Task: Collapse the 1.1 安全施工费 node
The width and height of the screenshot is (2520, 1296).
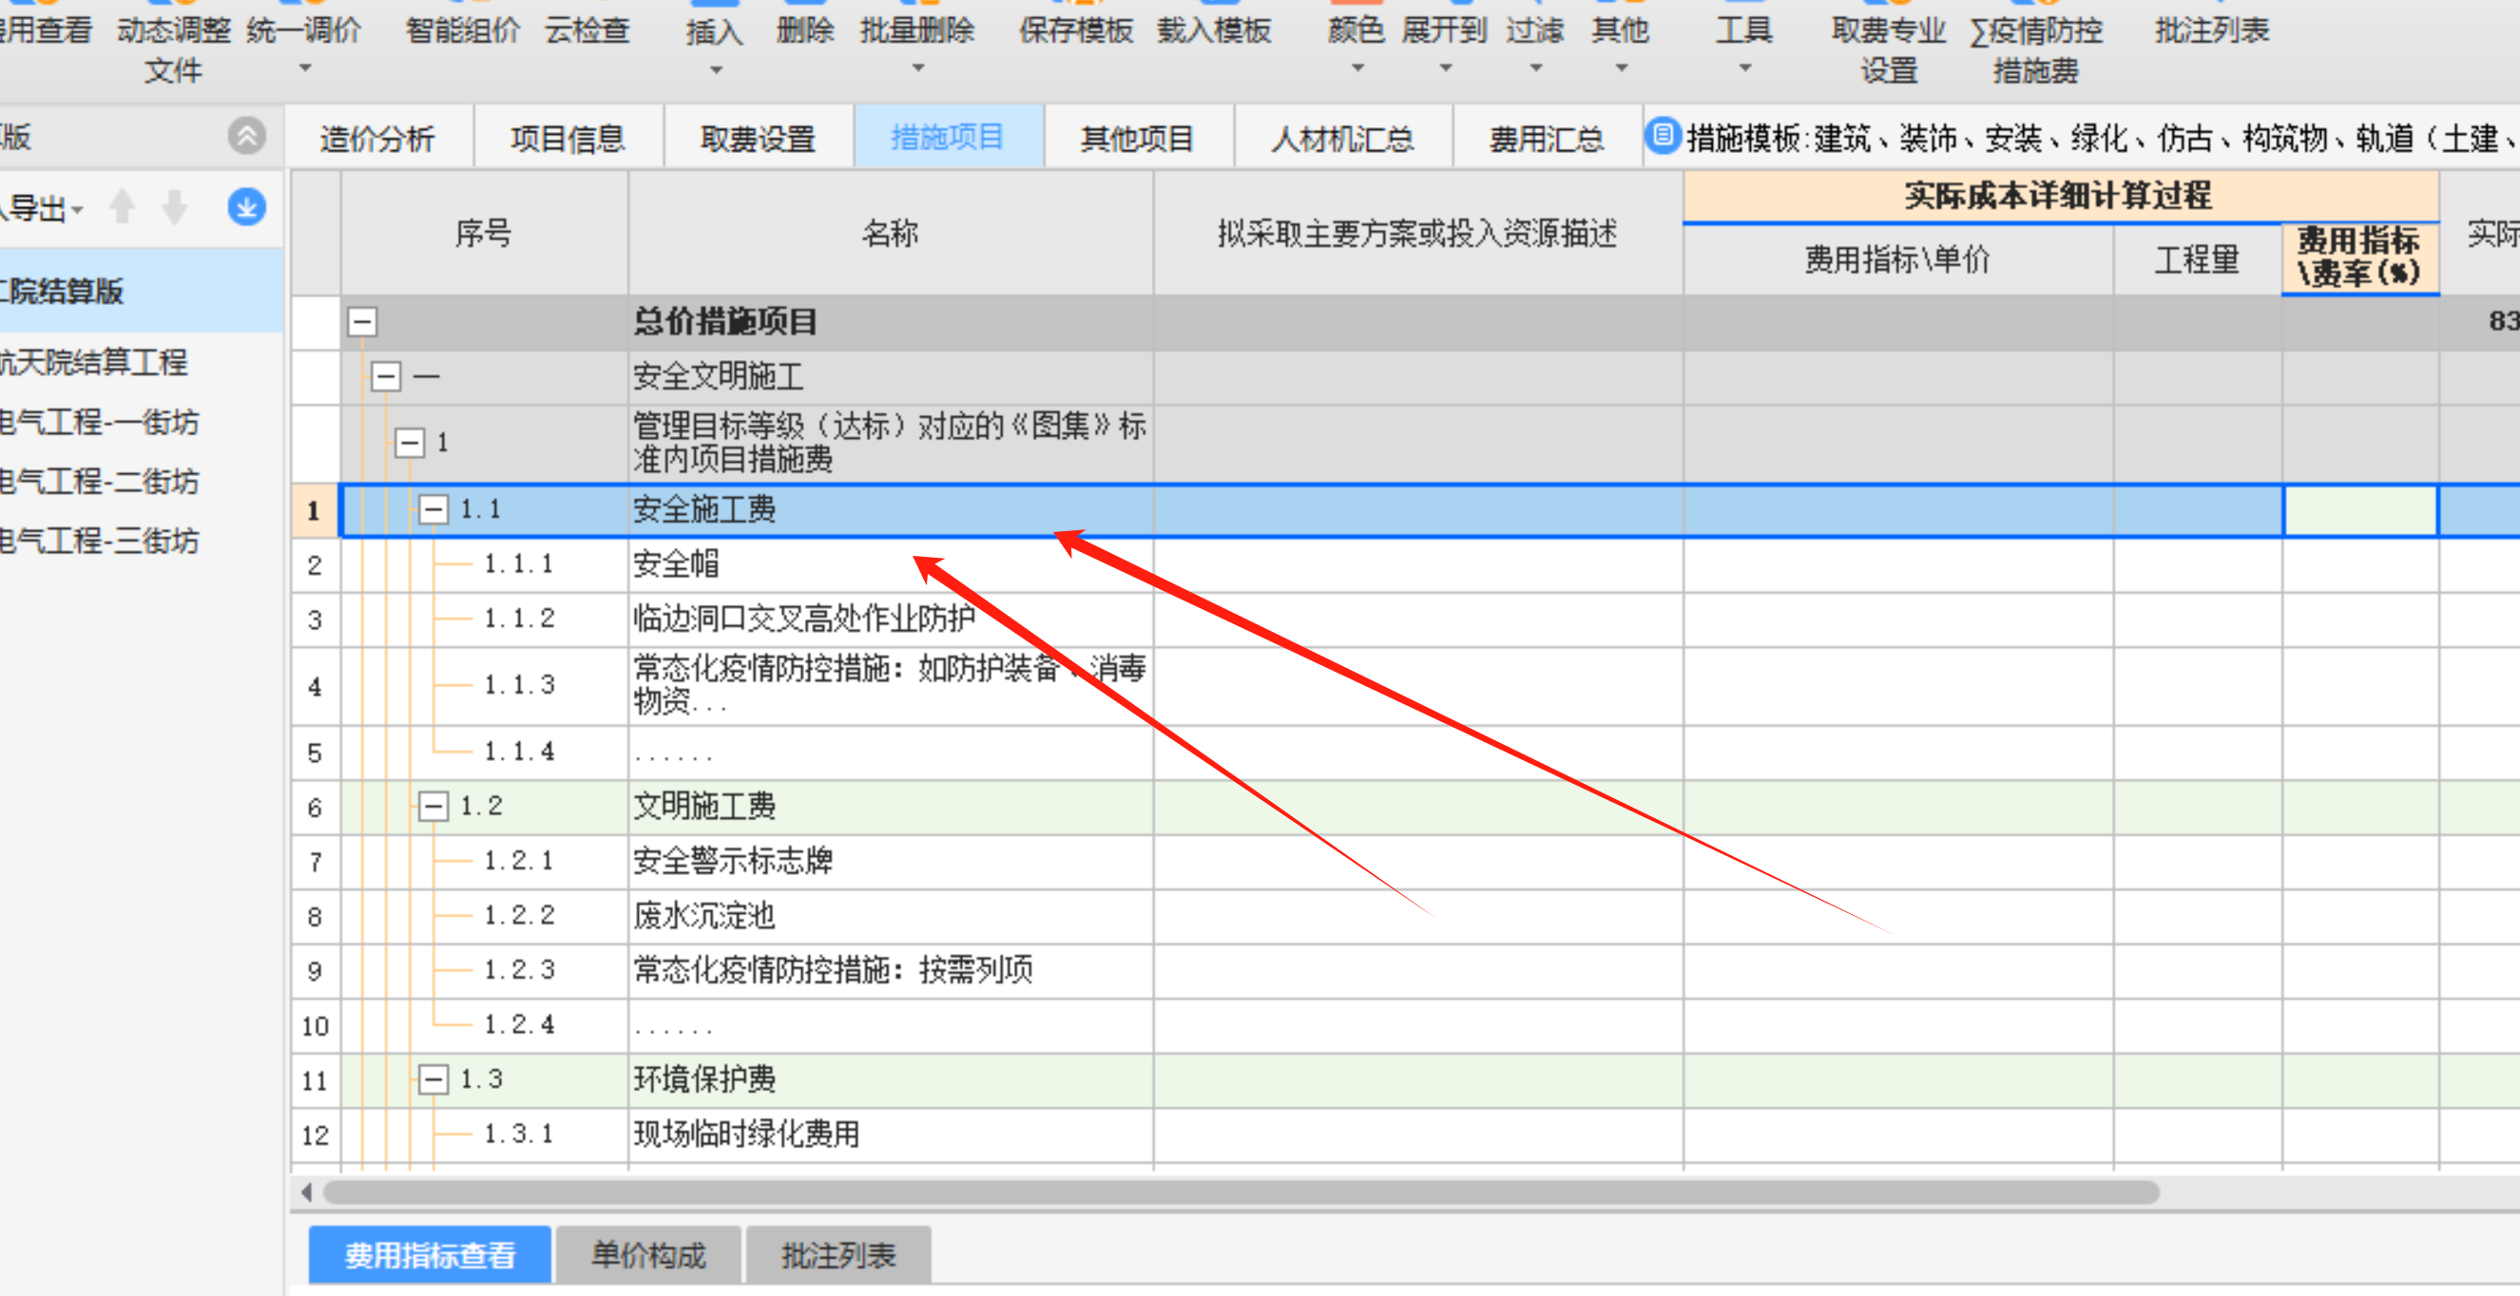Action: (433, 509)
